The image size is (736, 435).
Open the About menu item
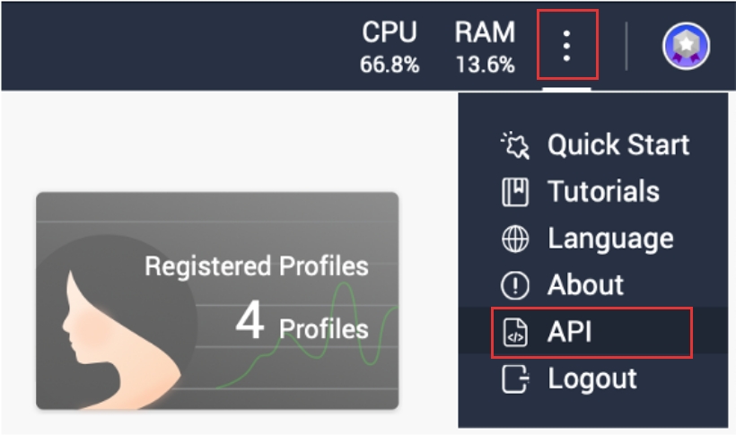[585, 286]
